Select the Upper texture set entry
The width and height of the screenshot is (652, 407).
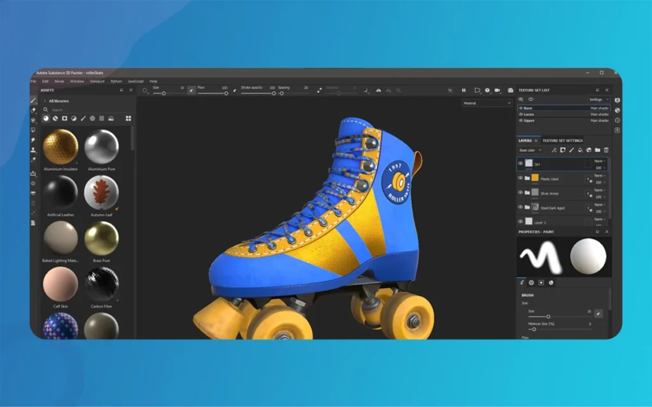[528, 120]
